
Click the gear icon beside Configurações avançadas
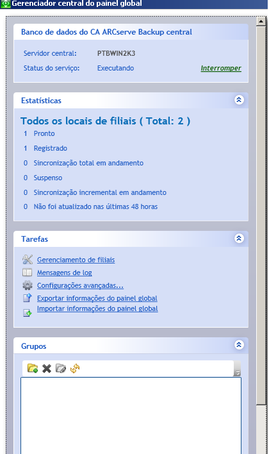[28, 285]
